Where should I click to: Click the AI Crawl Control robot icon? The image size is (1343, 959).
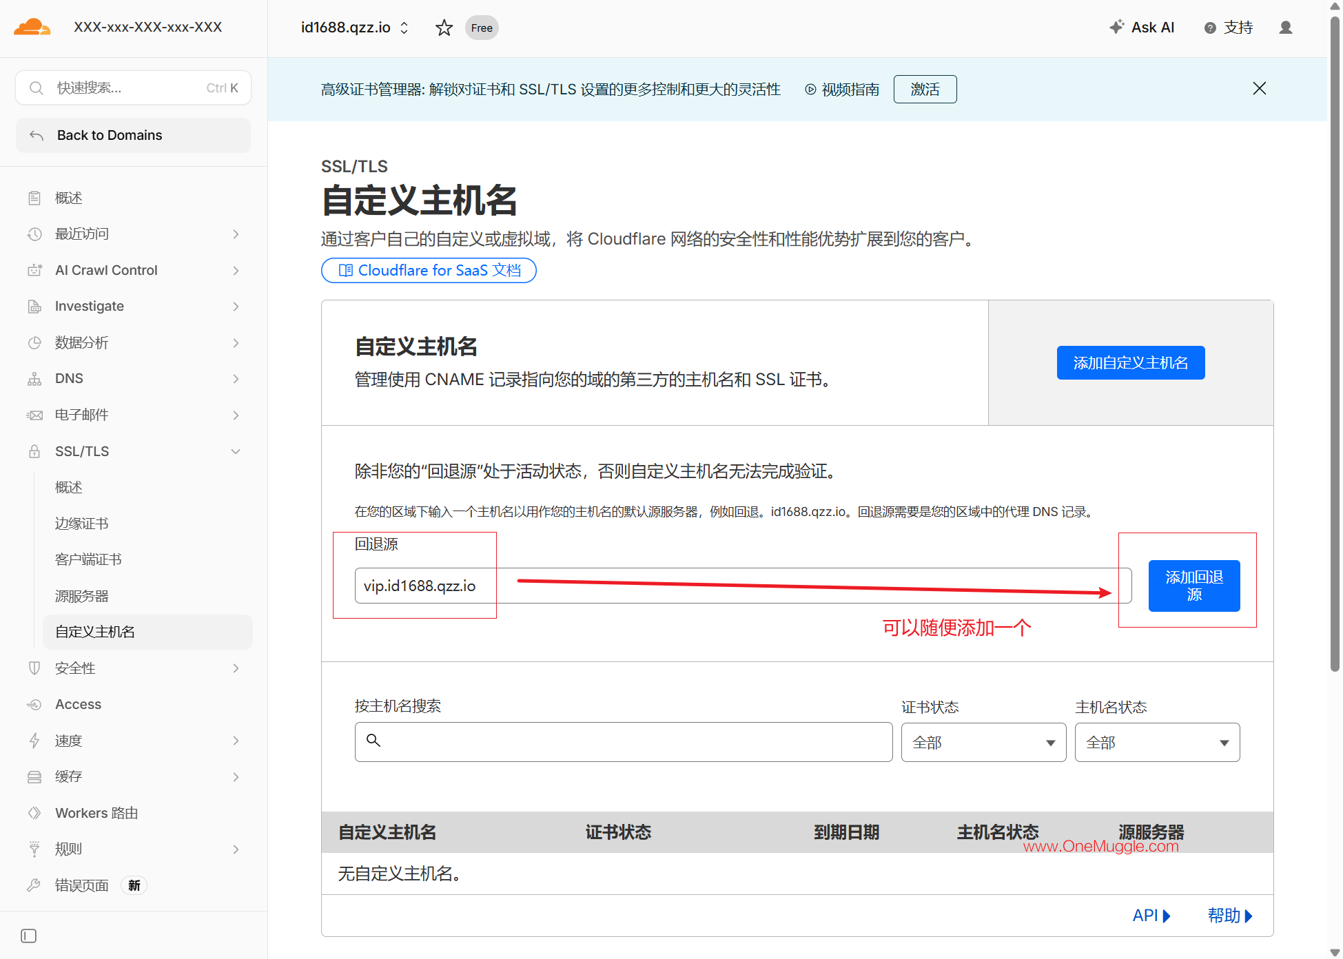(x=34, y=270)
